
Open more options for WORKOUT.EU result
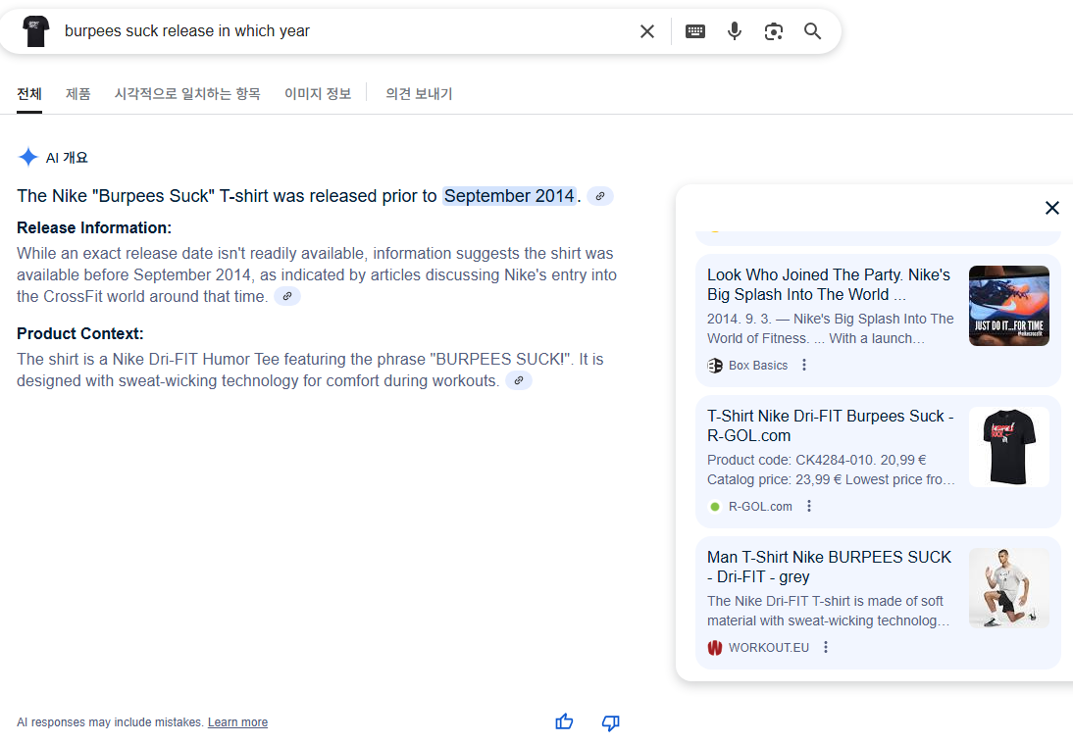click(x=826, y=647)
